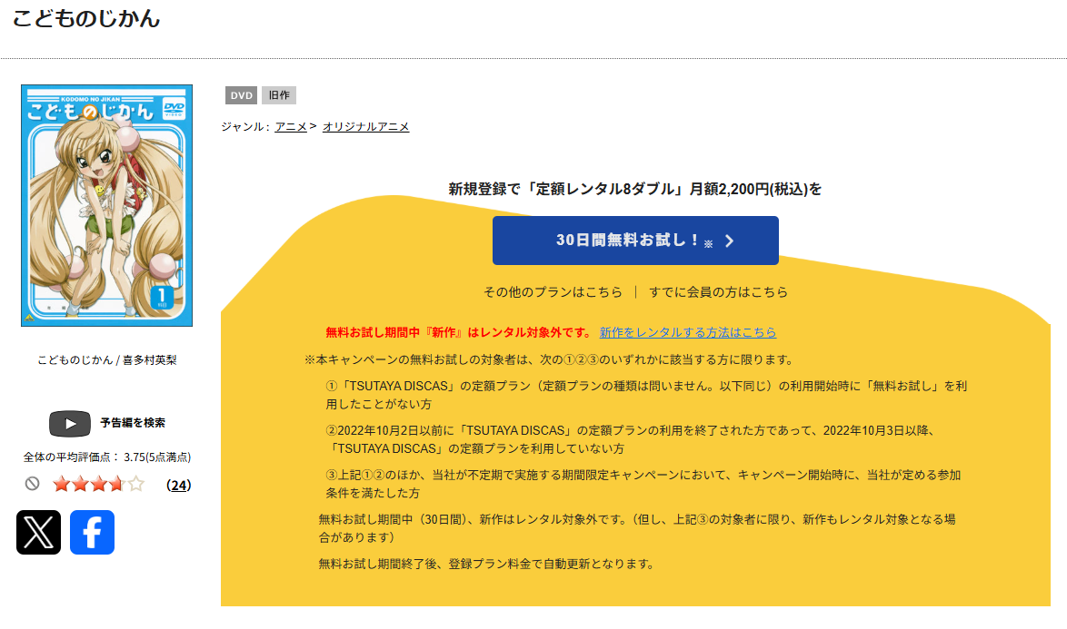This screenshot has width=1067, height=629.
Task: Open the こどものじかん DVD cover image
Action: [x=107, y=205]
